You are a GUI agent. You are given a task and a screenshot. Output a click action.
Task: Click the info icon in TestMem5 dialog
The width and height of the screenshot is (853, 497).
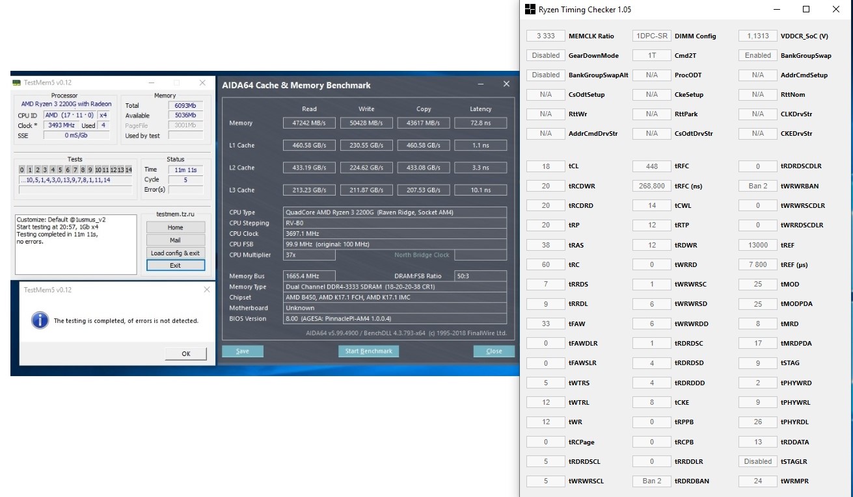point(40,320)
